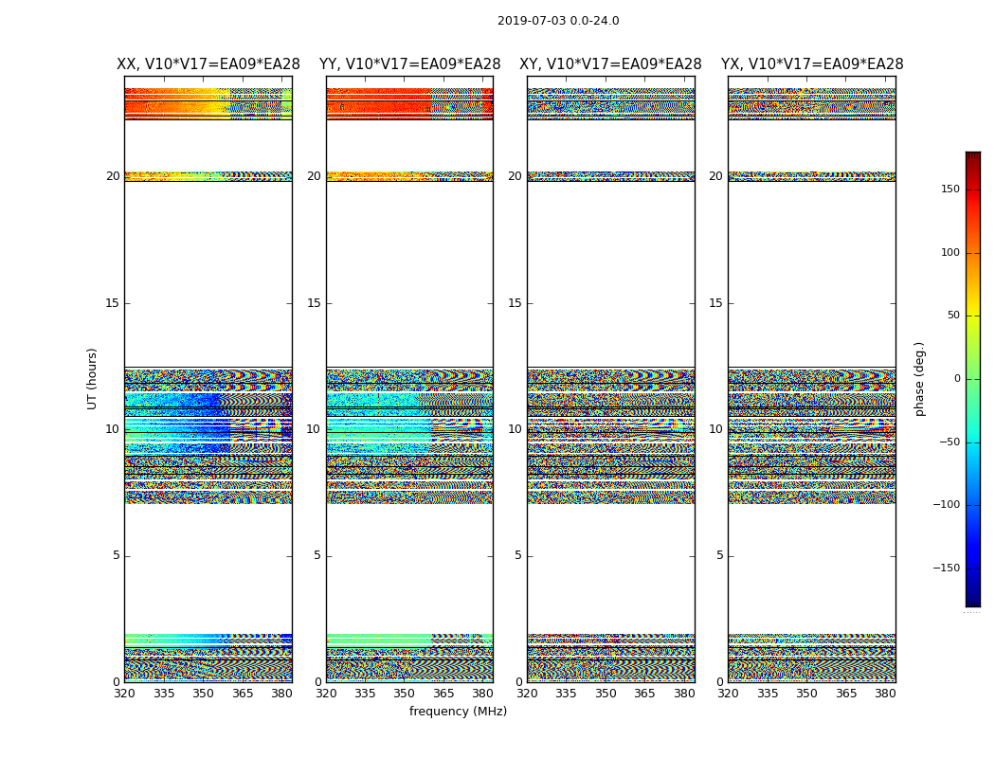Viewport: 995px width, 758px height.
Task: Click the UT tick 0 beside XX panel
Action: click(117, 682)
